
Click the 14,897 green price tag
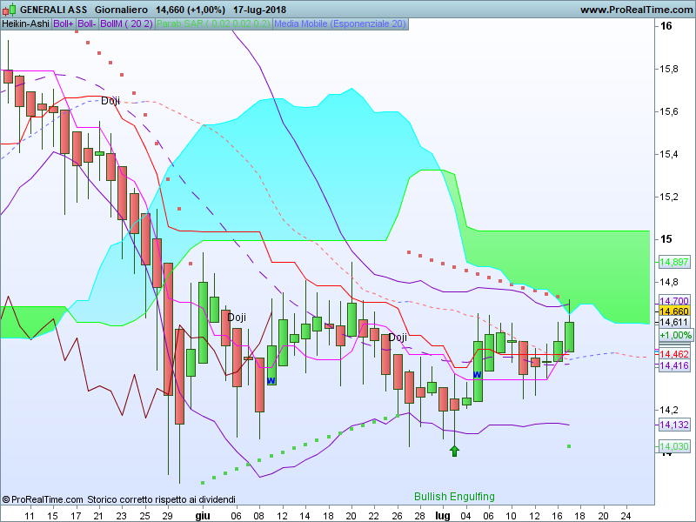[673, 262]
